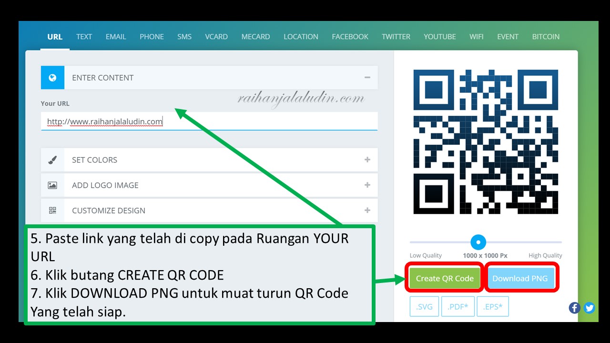Choose the YOUTUBE tab
610x343 pixels.
(x=440, y=37)
